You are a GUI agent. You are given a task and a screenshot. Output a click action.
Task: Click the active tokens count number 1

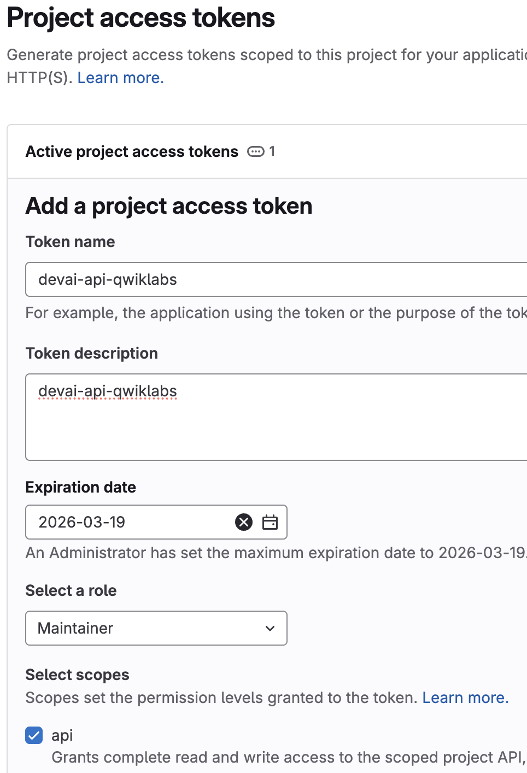point(272,151)
